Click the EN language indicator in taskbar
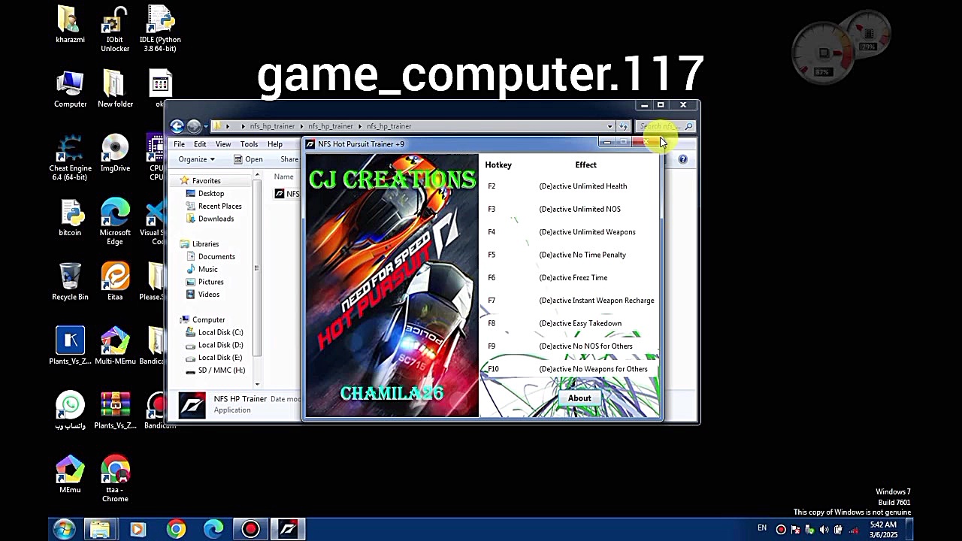962x541 pixels. [x=762, y=528]
